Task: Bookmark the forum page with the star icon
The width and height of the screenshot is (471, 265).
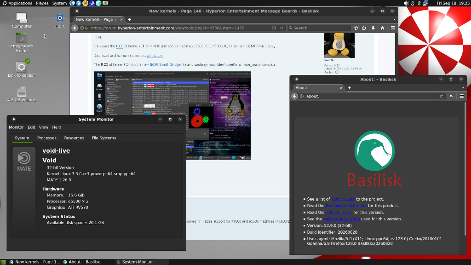Action: 356,28
